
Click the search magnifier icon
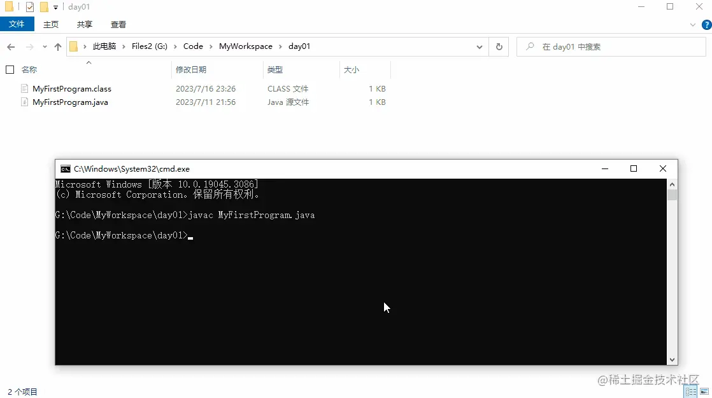(x=529, y=46)
